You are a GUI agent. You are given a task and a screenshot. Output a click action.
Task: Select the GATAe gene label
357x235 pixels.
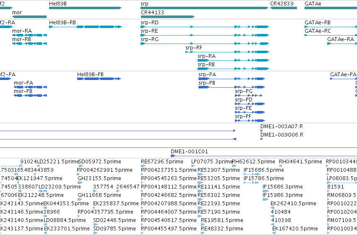click(313, 4)
